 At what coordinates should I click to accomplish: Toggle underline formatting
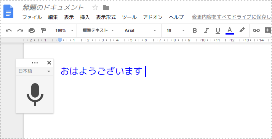pos(218,31)
